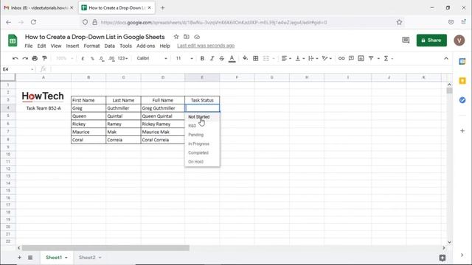Click the user account avatar

[x=459, y=40]
